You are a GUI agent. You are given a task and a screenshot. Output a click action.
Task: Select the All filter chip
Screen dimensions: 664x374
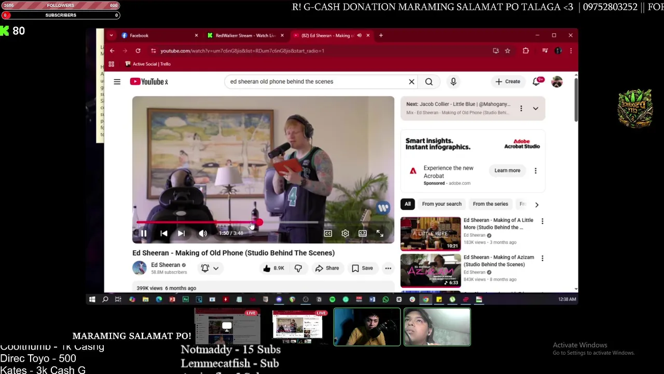coord(408,204)
